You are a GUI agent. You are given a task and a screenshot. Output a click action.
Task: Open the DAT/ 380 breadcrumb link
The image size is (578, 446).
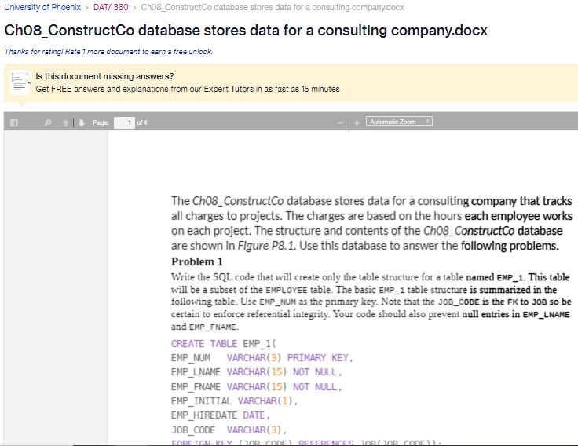(111, 7)
